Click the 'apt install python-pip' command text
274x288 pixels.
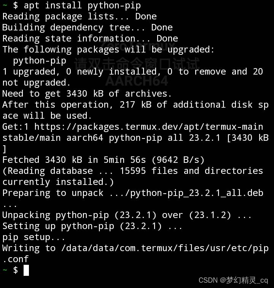(x=82, y=5)
